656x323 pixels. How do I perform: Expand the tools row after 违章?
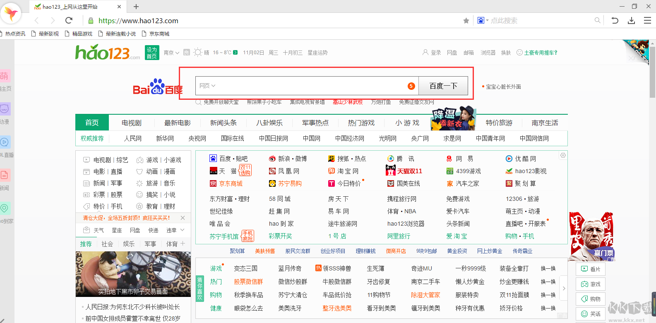pos(183,230)
